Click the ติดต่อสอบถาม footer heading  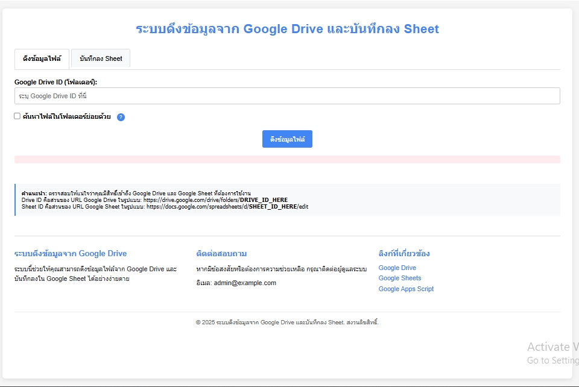(x=221, y=253)
